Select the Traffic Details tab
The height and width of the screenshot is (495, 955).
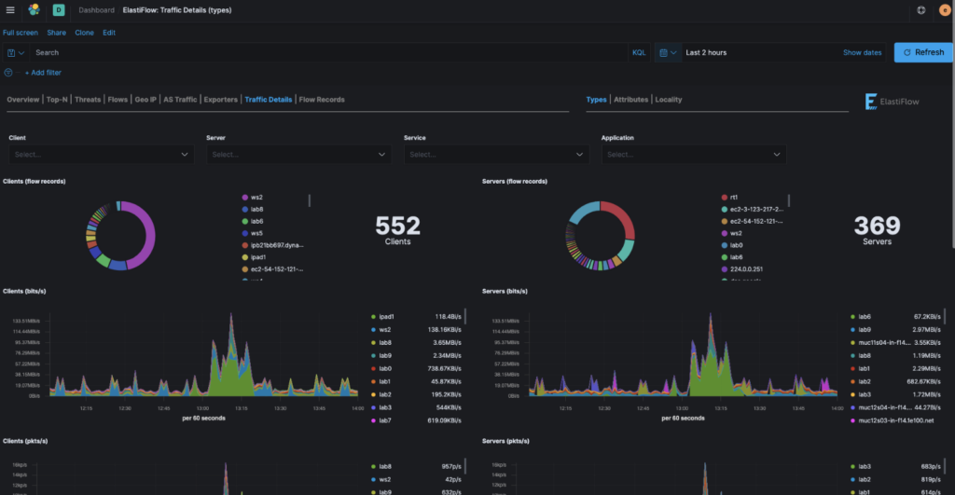click(x=268, y=100)
